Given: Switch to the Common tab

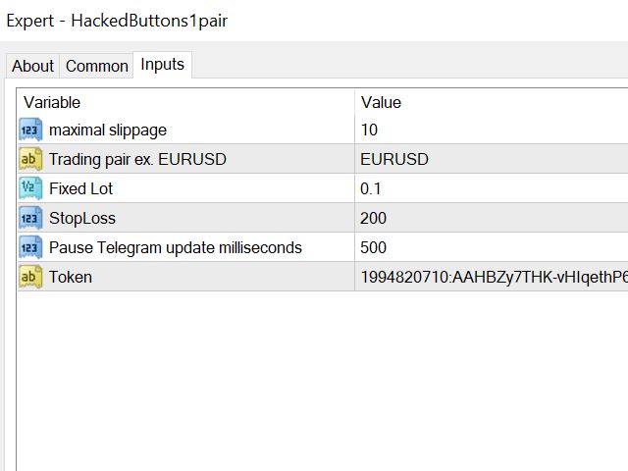Looking at the screenshot, I should (96, 66).
